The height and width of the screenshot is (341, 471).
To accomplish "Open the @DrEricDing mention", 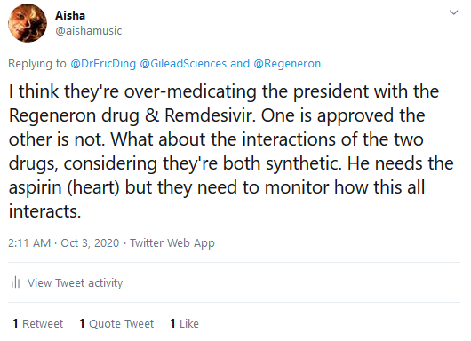I will [103, 64].
